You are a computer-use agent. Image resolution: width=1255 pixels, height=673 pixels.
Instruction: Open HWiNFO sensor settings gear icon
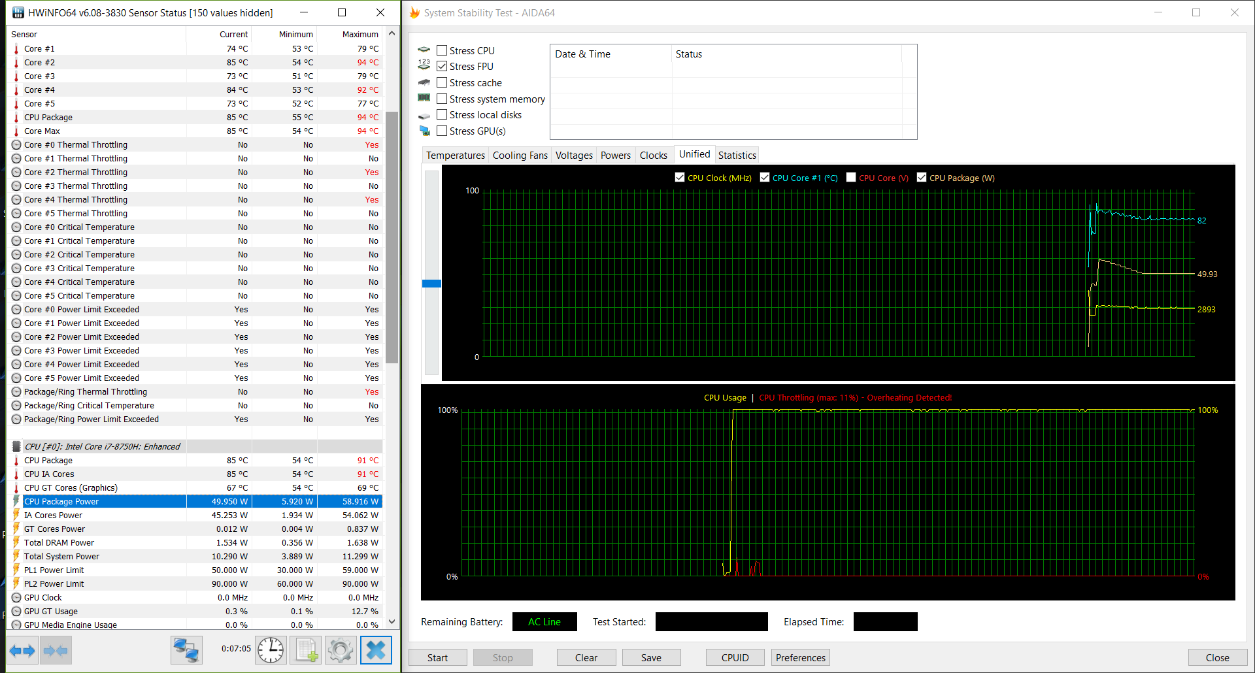341,651
